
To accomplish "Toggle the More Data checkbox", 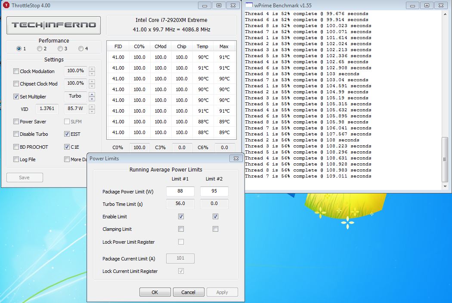I will pos(67,159).
